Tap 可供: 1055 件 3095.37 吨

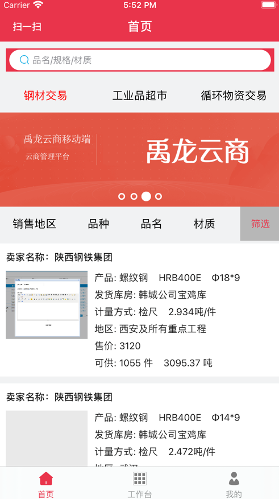click(x=153, y=363)
